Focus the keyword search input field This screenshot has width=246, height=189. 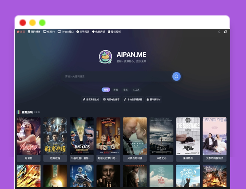(x=117, y=76)
